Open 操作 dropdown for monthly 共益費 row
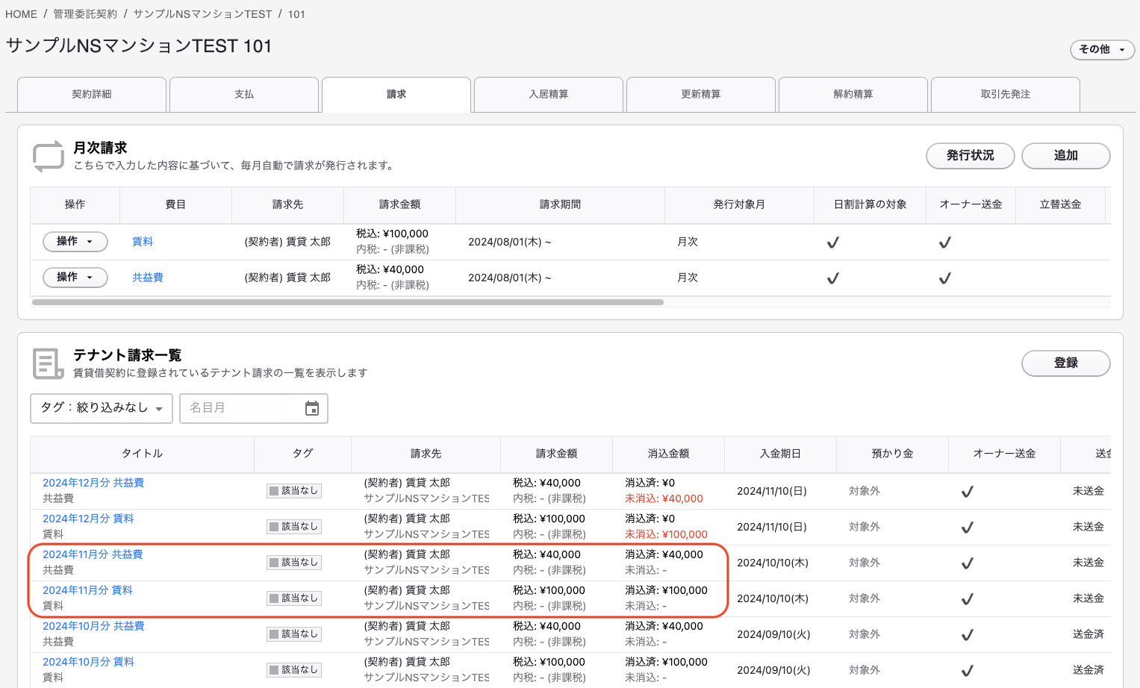1140x688 pixels. (x=75, y=278)
